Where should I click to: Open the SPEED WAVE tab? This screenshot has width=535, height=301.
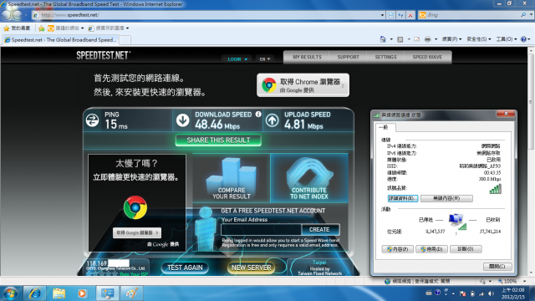pos(427,57)
